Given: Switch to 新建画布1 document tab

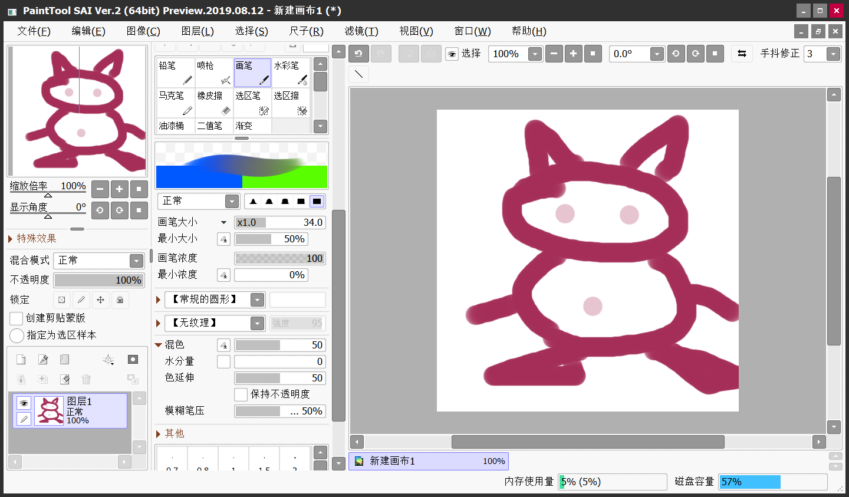Looking at the screenshot, I should 429,461.
